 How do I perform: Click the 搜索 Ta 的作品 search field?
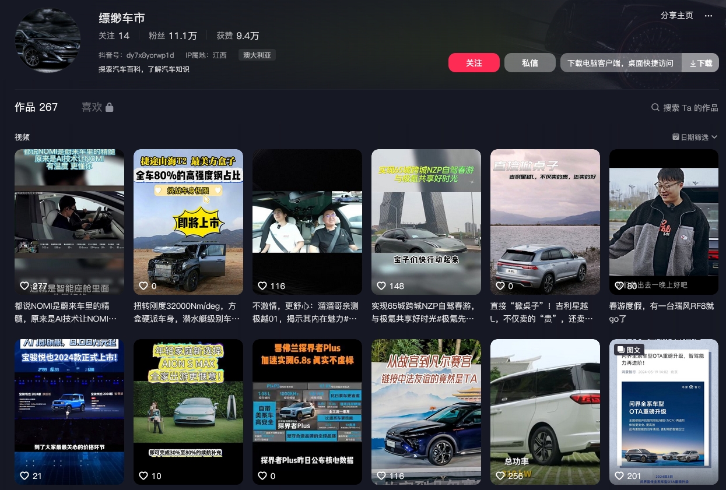point(685,108)
